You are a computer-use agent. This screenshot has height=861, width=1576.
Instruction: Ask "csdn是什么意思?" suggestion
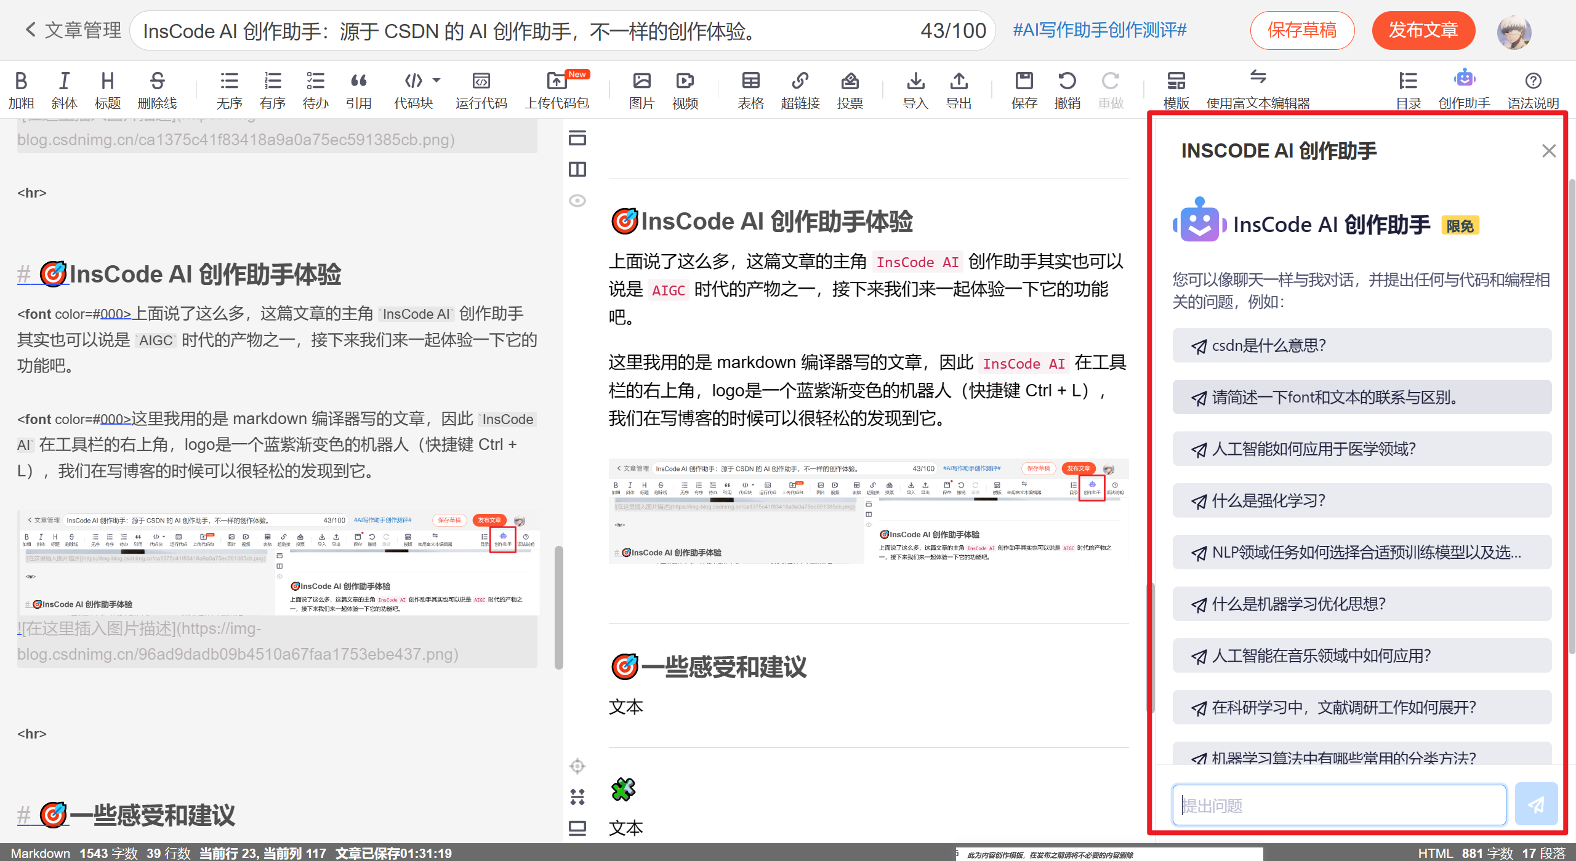[1362, 345]
